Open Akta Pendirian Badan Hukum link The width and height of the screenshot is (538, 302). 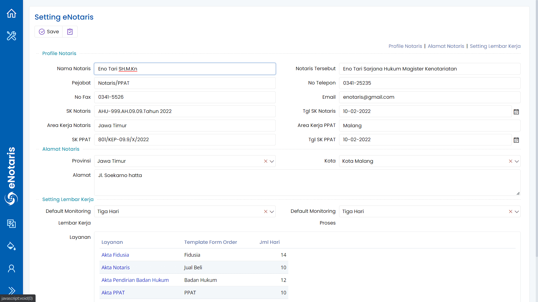coord(135,280)
